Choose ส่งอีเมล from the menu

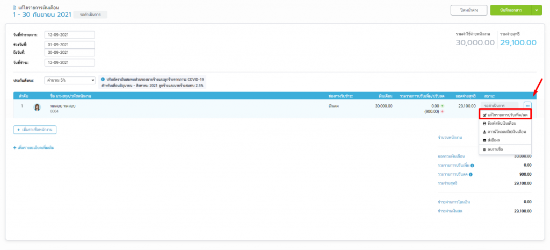[495, 140]
